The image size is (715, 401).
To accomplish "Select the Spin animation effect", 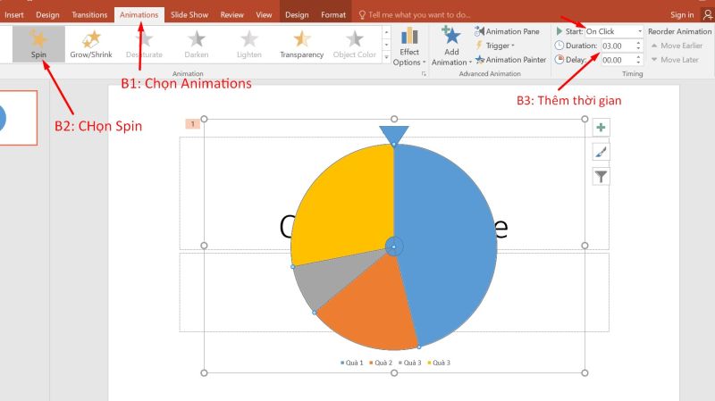I will pyautogui.click(x=38, y=44).
